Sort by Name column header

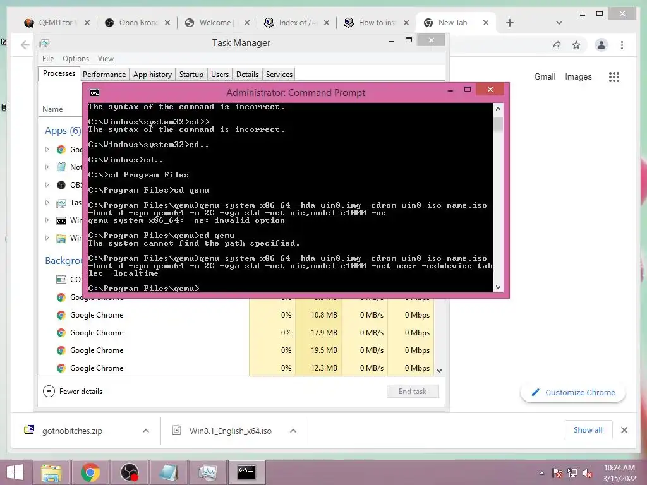coord(52,109)
